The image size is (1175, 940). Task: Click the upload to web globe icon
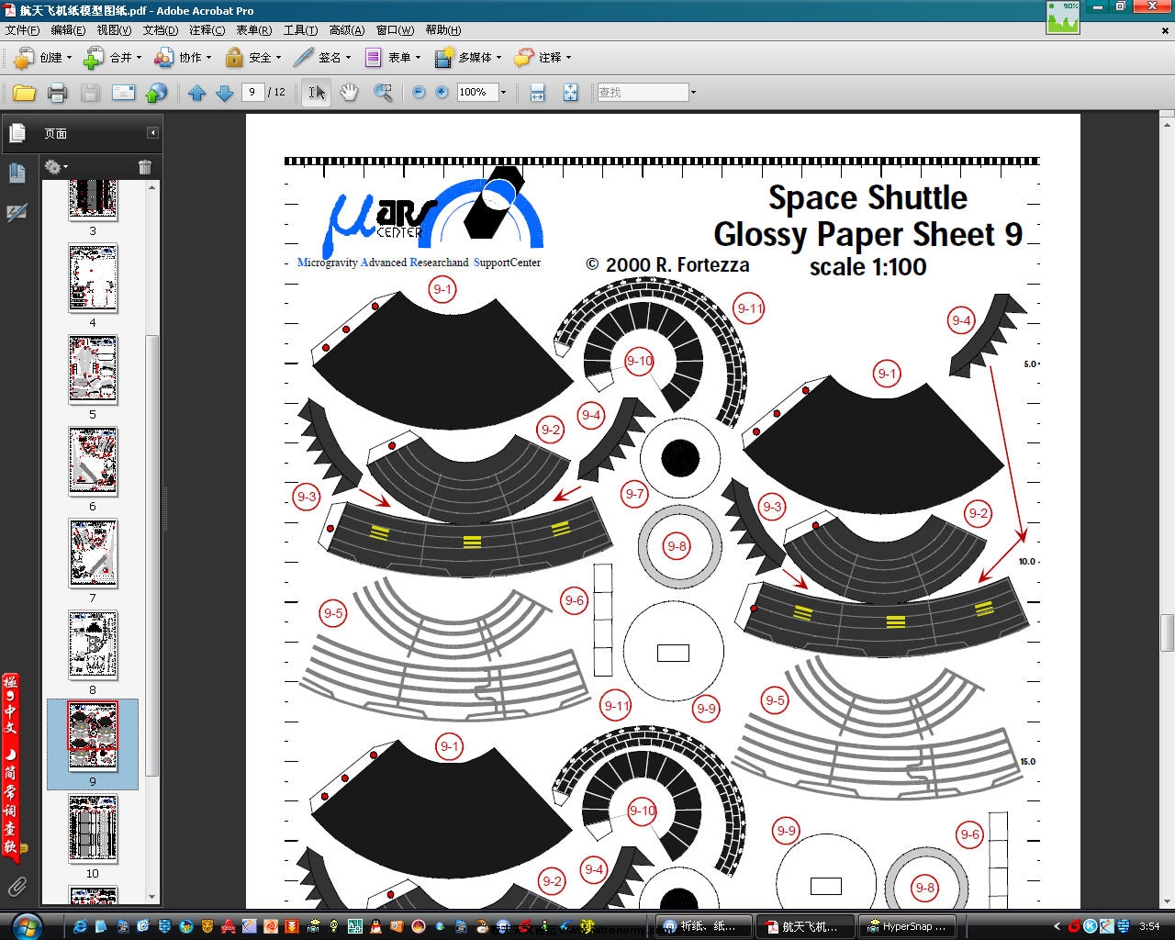coord(157,93)
